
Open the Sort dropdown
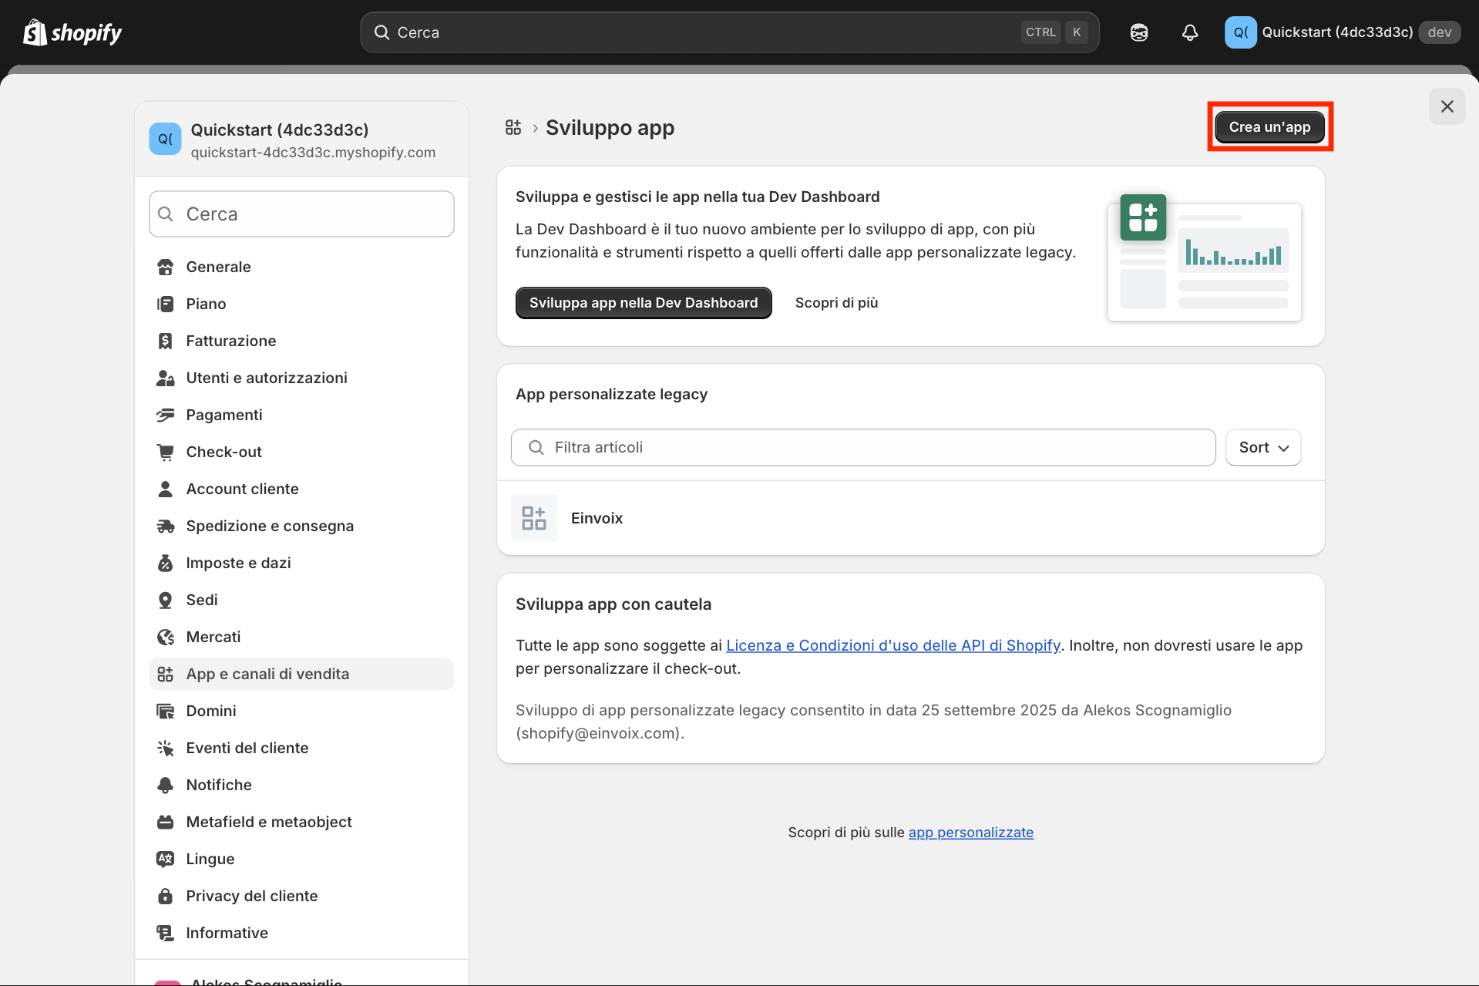[1262, 448]
